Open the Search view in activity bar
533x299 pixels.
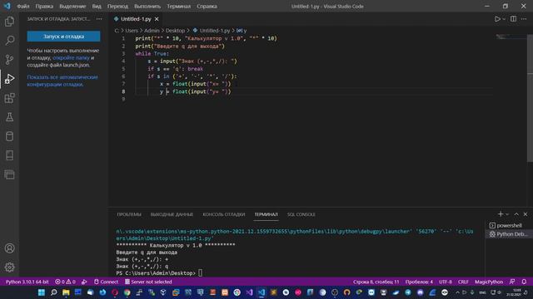(9, 41)
